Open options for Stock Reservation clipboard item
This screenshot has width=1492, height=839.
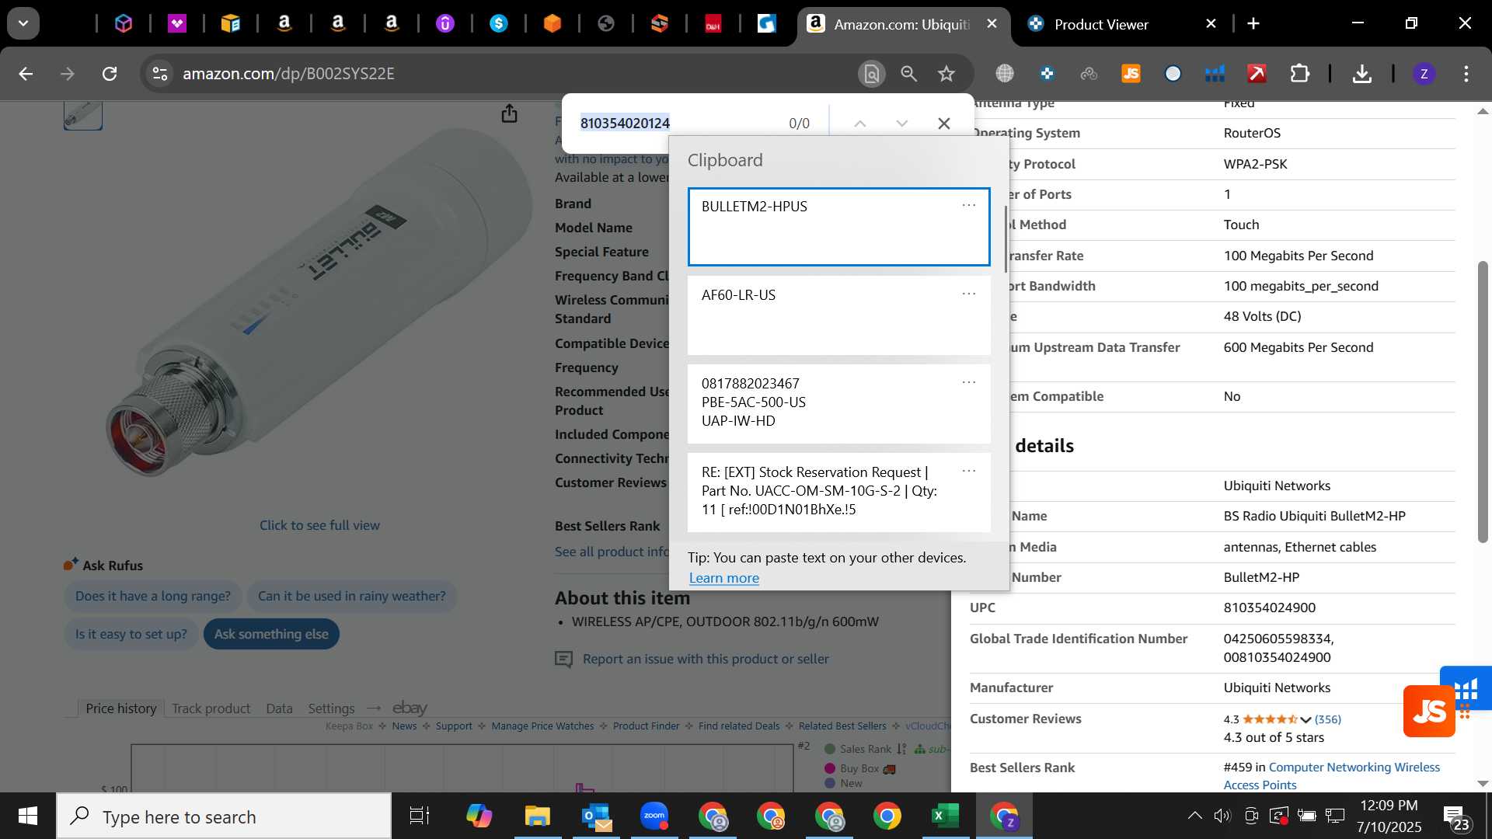click(968, 471)
